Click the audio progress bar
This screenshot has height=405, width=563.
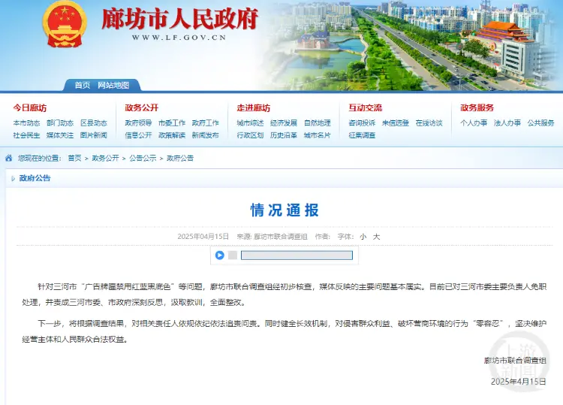pyautogui.click(x=296, y=255)
